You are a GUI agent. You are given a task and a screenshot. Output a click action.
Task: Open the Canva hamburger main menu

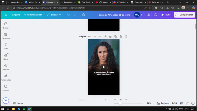6,15
